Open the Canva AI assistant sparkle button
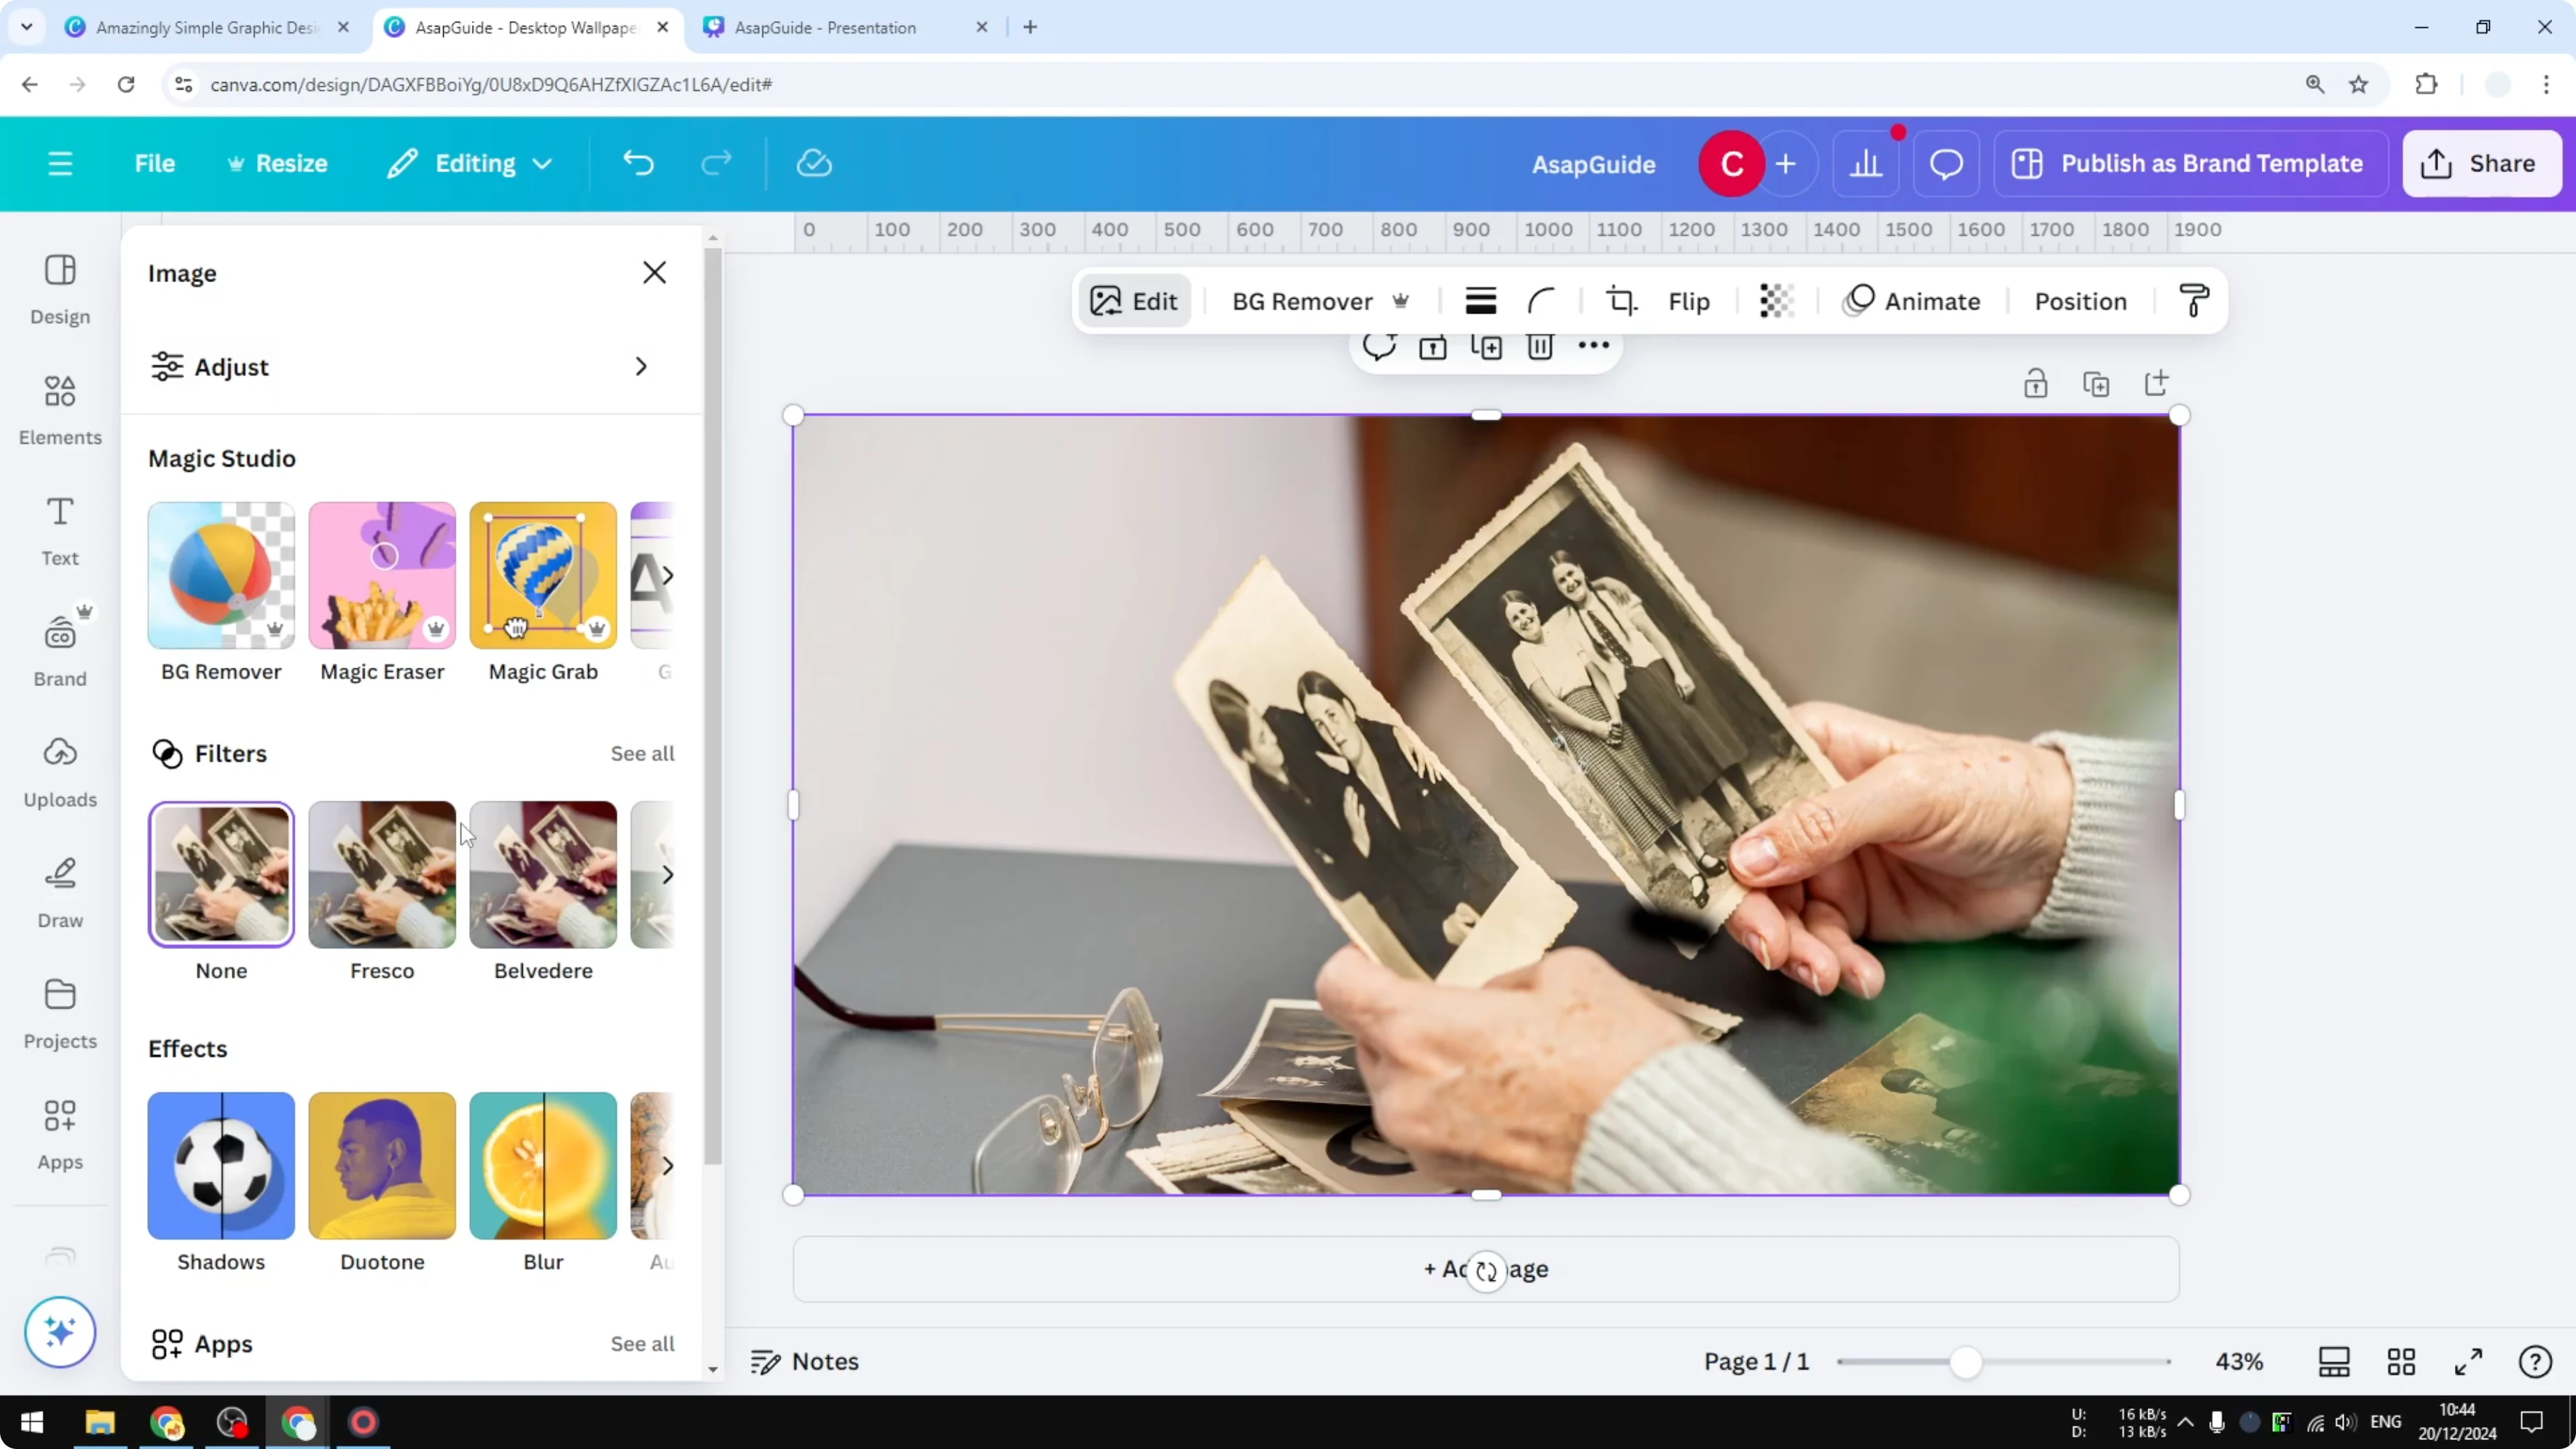The width and height of the screenshot is (2576, 1449). [x=60, y=1332]
